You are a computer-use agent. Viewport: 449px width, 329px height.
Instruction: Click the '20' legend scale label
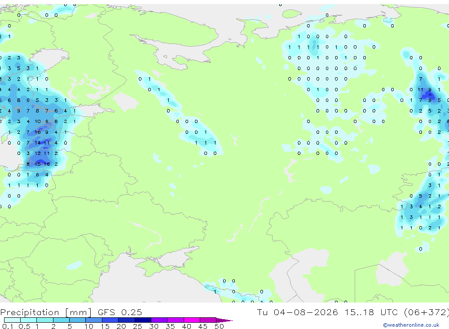point(121,326)
